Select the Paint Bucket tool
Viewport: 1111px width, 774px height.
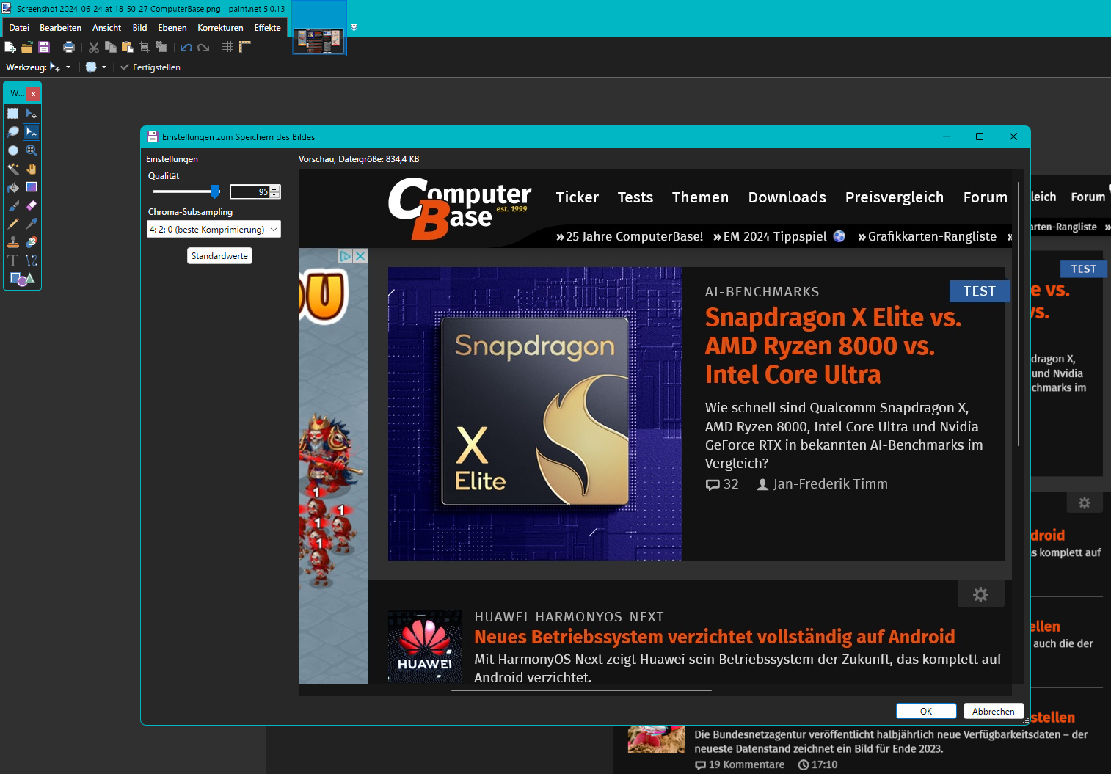[x=13, y=187]
